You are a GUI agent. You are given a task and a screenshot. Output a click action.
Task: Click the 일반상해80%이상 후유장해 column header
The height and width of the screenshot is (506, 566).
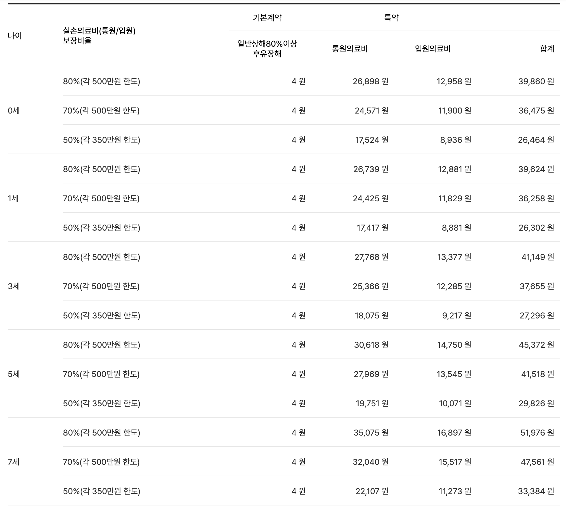tap(267, 49)
